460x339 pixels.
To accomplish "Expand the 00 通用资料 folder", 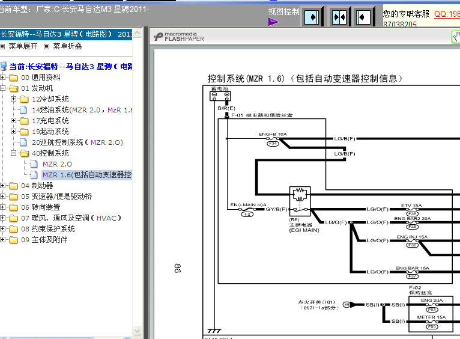I will (x=2, y=78).
